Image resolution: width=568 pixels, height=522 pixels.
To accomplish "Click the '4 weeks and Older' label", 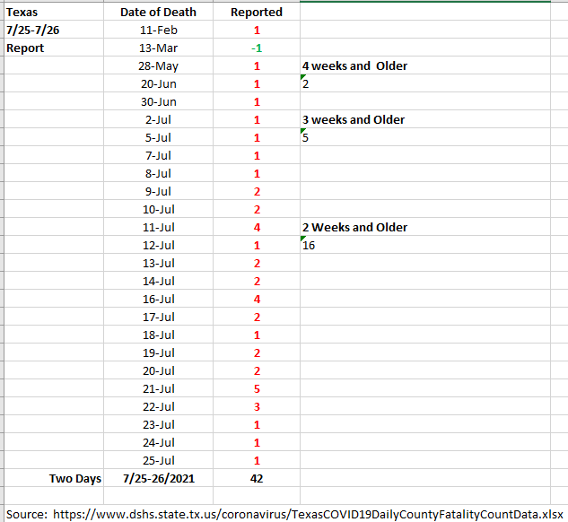I will point(354,65).
